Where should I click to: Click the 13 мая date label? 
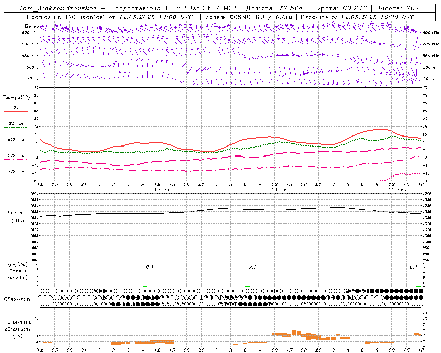163,190
